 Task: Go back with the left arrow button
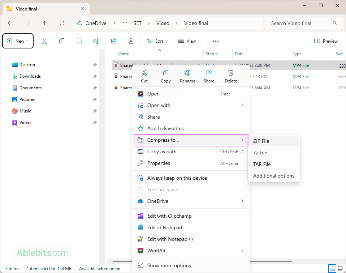coord(10,23)
